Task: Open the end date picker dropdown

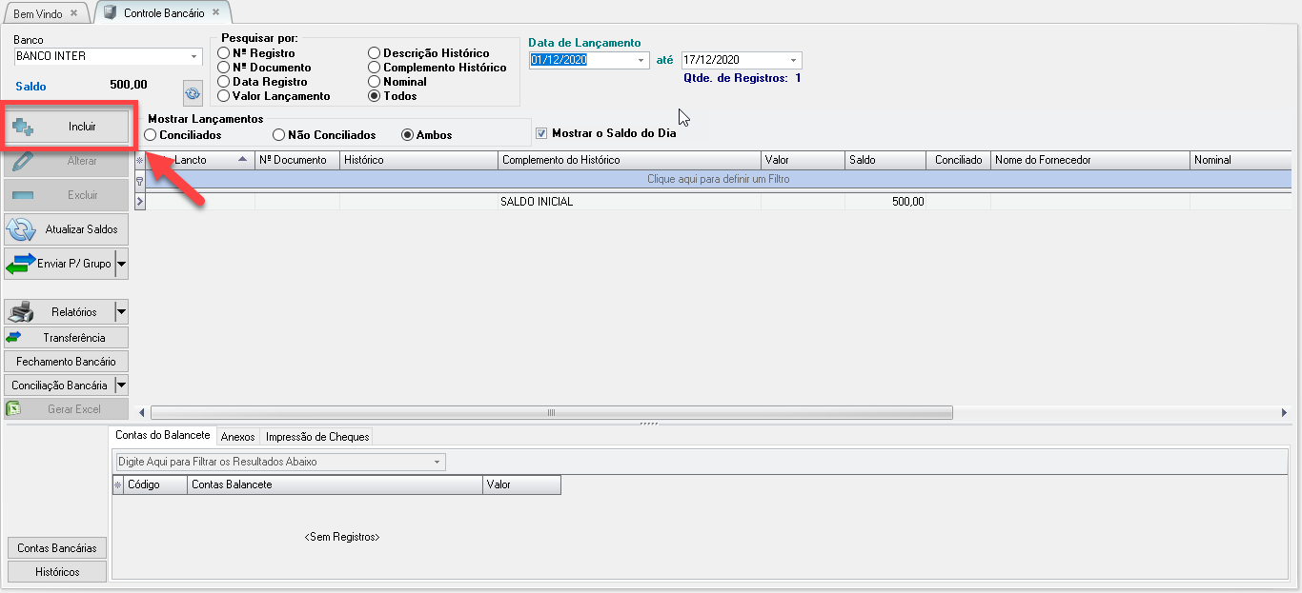Action: (793, 61)
